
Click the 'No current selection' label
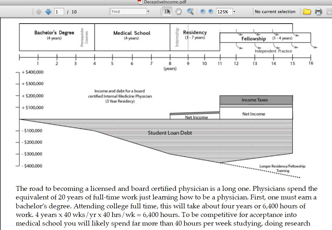pos(275,12)
